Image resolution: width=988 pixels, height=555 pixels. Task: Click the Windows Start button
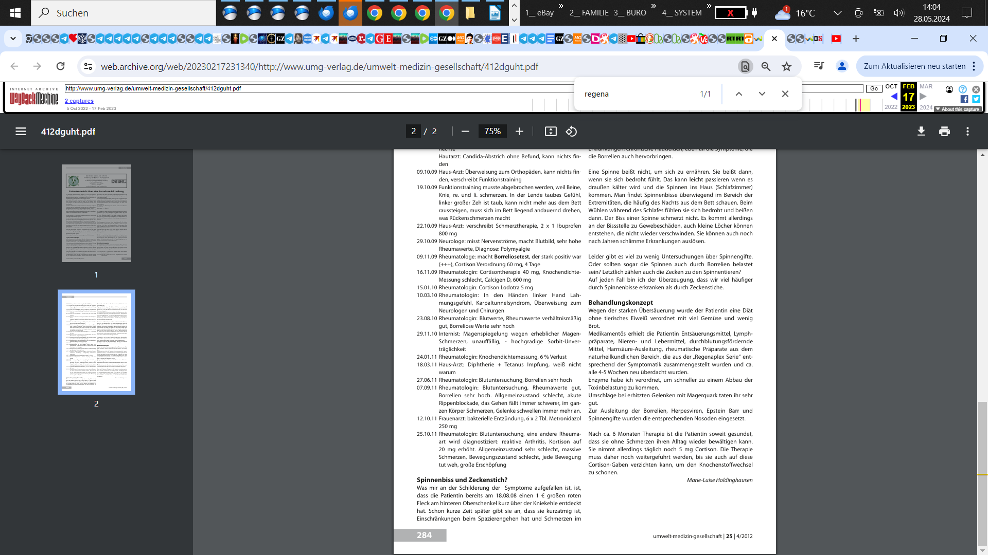tap(15, 13)
